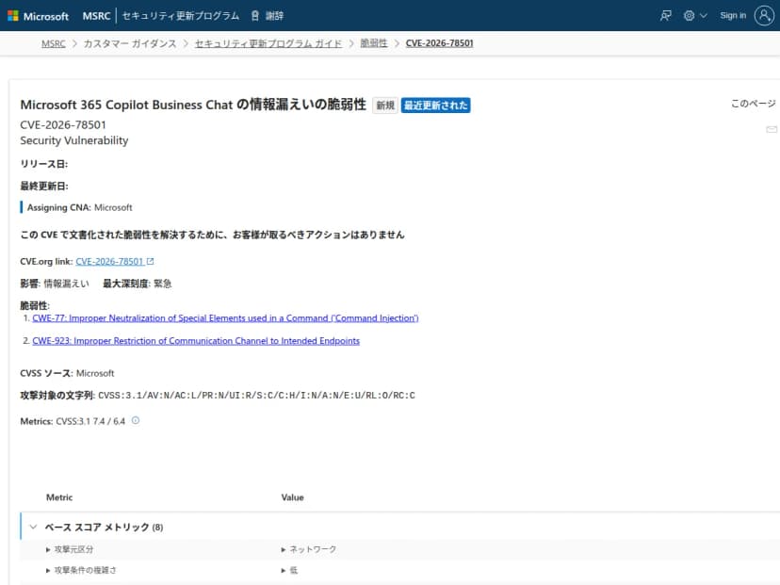
Task: Go to MSRC breadcrumb link
Action: tap(54, 43)
